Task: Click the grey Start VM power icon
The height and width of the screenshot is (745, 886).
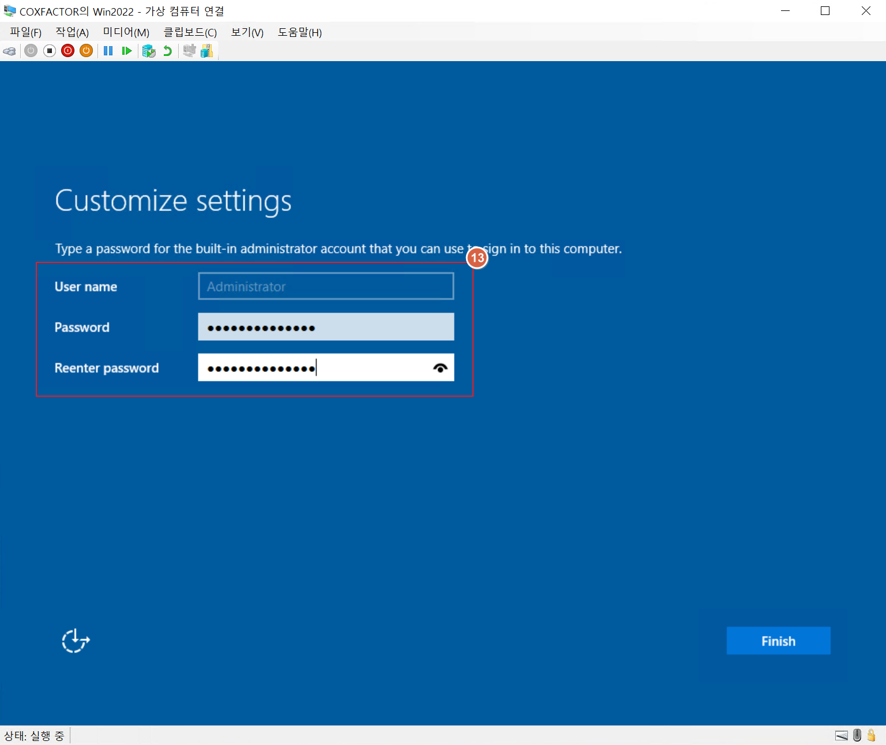Action: 31,51
